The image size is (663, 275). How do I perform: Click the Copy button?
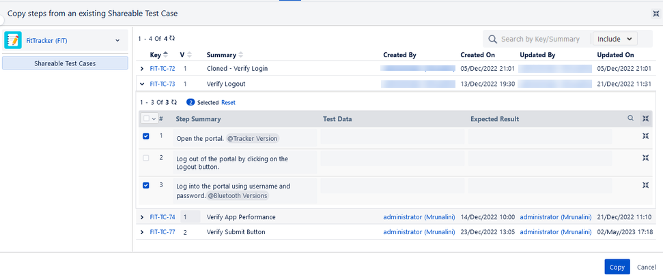[x=617, y=267]
